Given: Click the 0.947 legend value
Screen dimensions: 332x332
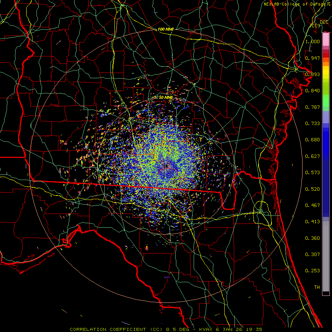Looking at the screenshot, I should point(312,58).
